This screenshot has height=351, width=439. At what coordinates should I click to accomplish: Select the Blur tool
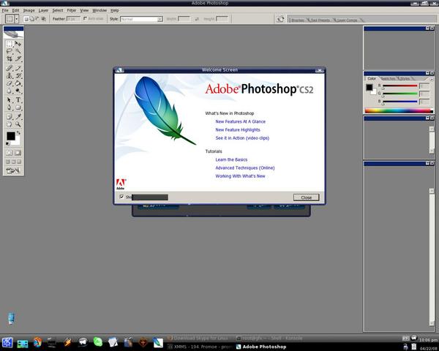point(10,91)
